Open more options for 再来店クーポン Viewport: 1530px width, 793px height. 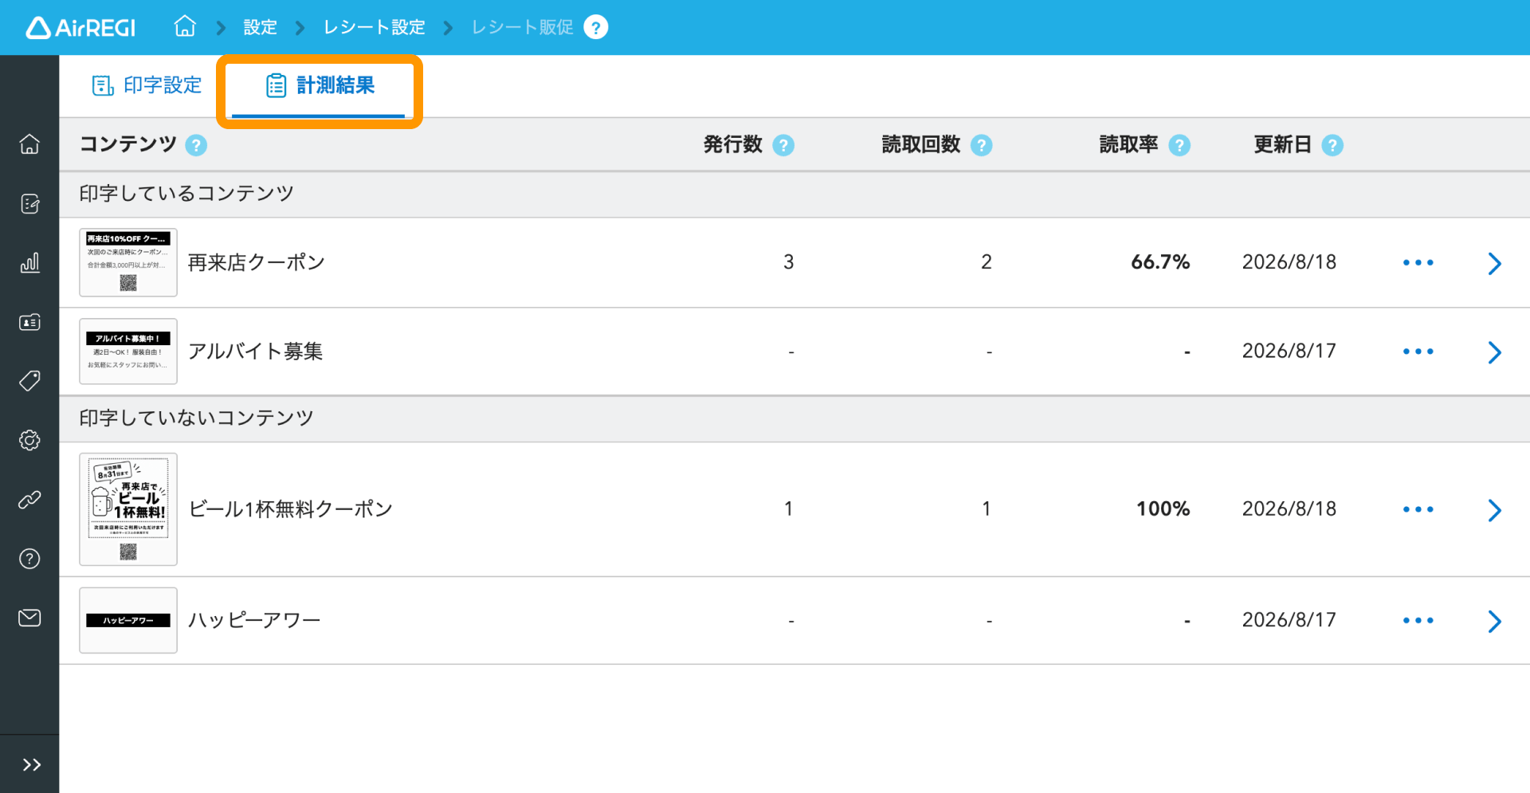tap(1418, 262)
